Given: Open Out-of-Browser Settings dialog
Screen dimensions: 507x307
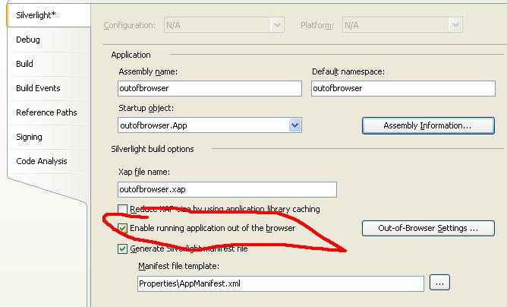Looking at the screenshot, I should (x=429, y=228).
